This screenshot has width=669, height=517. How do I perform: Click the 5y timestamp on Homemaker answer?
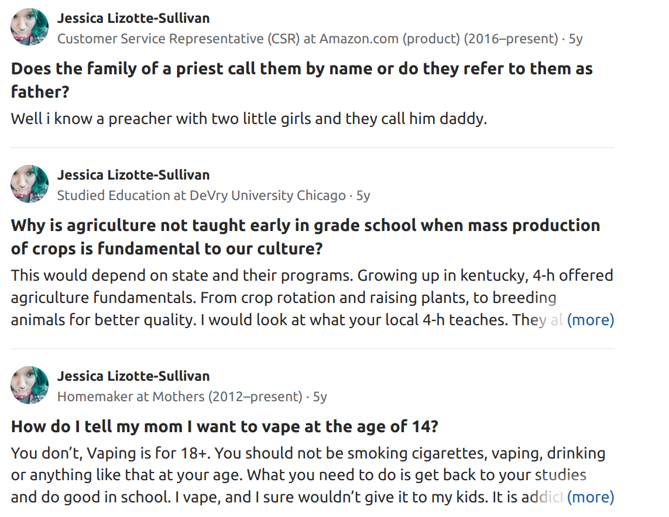tap(320, 397)
